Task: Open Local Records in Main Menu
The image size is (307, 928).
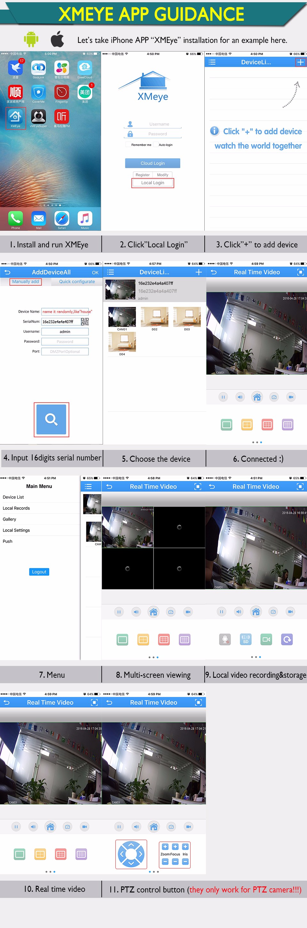Action: (x=16, y=508)
